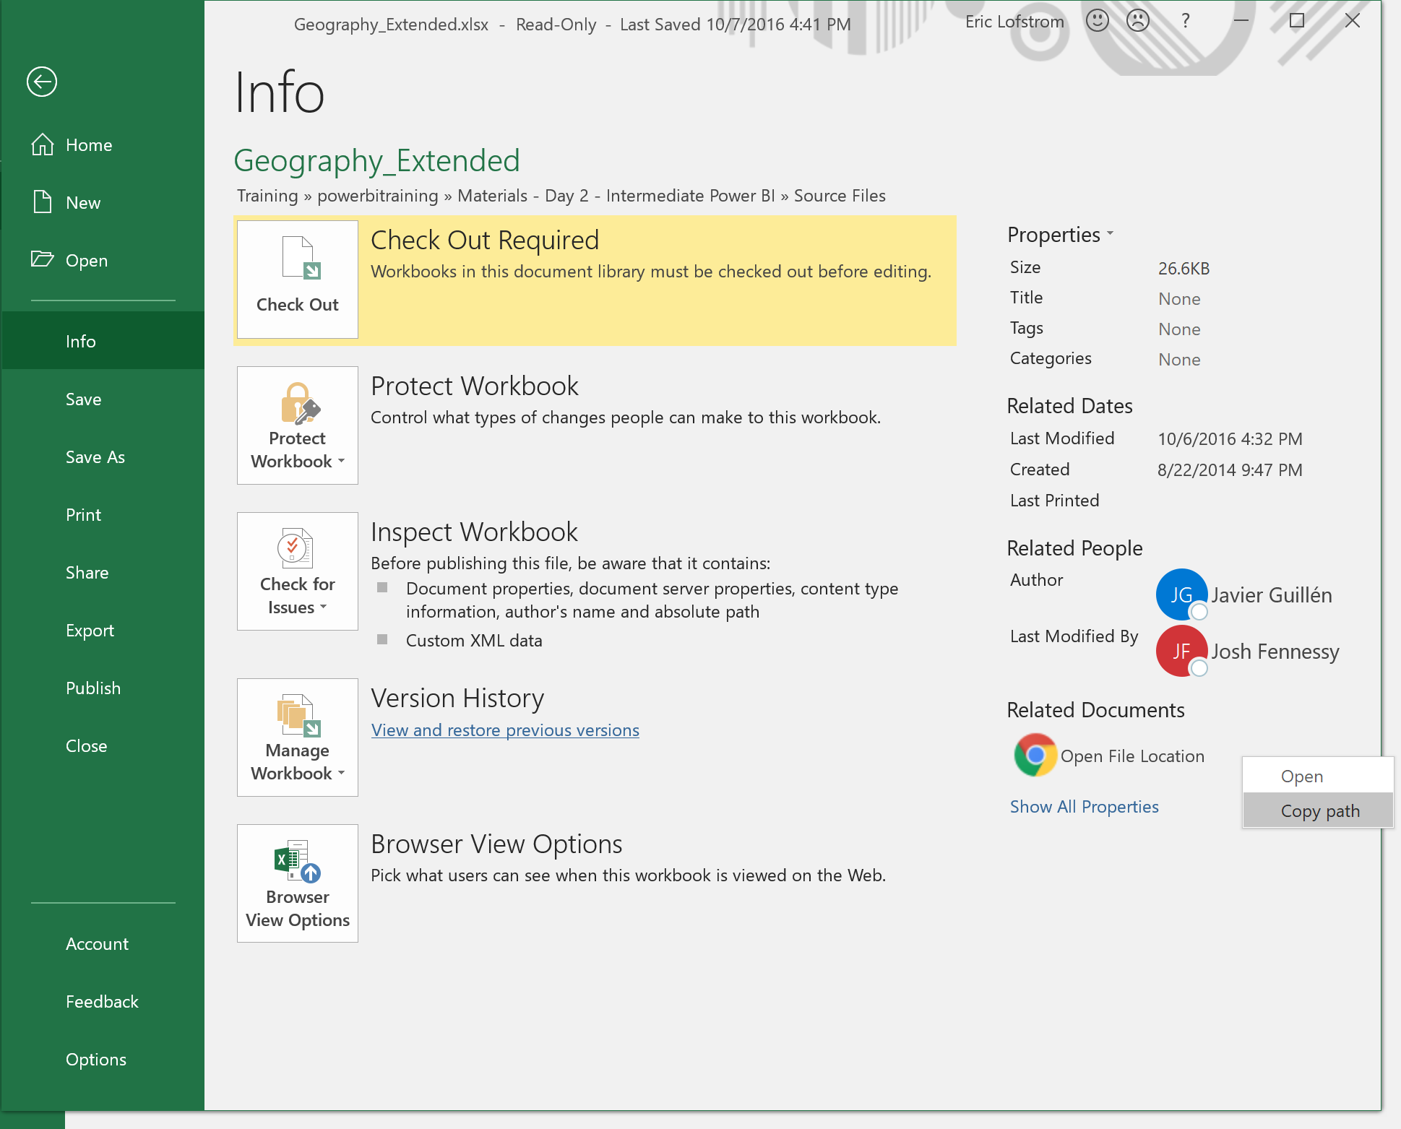Image resolution: width=1401 pixels, height=1129 pixels.
Task: Open Help via the question mark icon
Action: tap(1185, 21)
